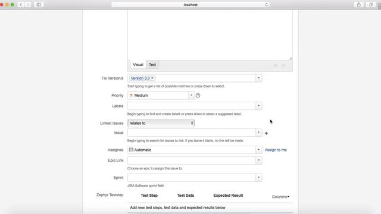This screenshot has height=214, width=381.
Task: Click the undo arrow in the editor toolbar
Action: click(x=275, y=66)
